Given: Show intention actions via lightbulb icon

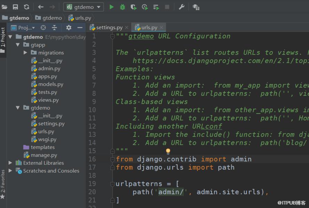Looking at the screenshot, I should pos(168,151).
